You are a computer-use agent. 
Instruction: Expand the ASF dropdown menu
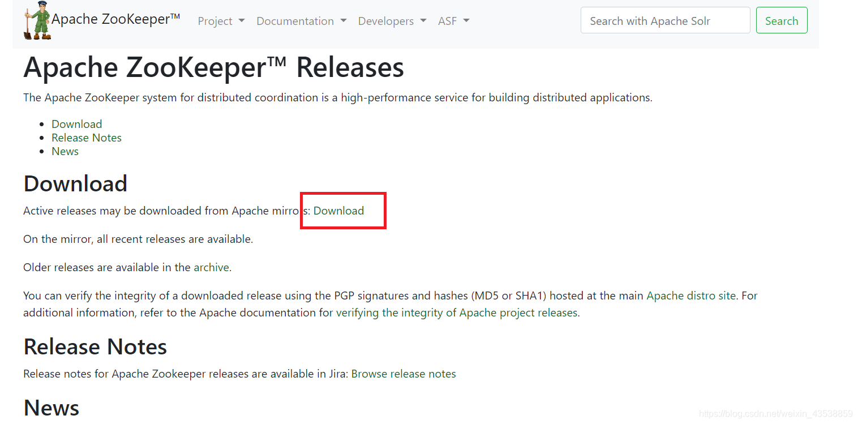454,21
